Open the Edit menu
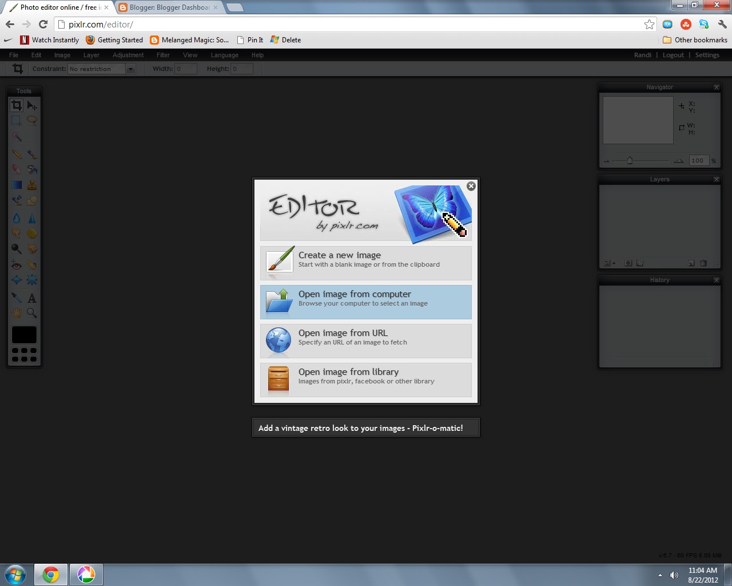732x586 pixels. click(36, 55)
